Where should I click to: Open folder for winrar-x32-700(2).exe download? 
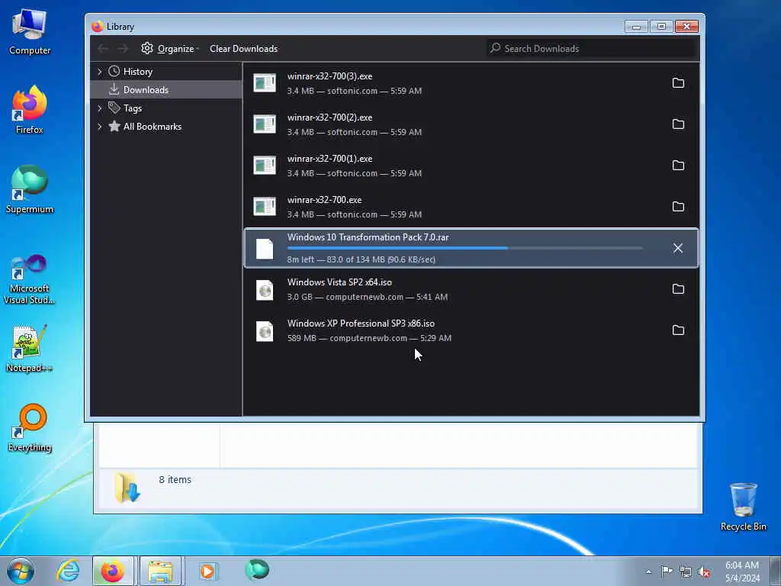(678, 124)
